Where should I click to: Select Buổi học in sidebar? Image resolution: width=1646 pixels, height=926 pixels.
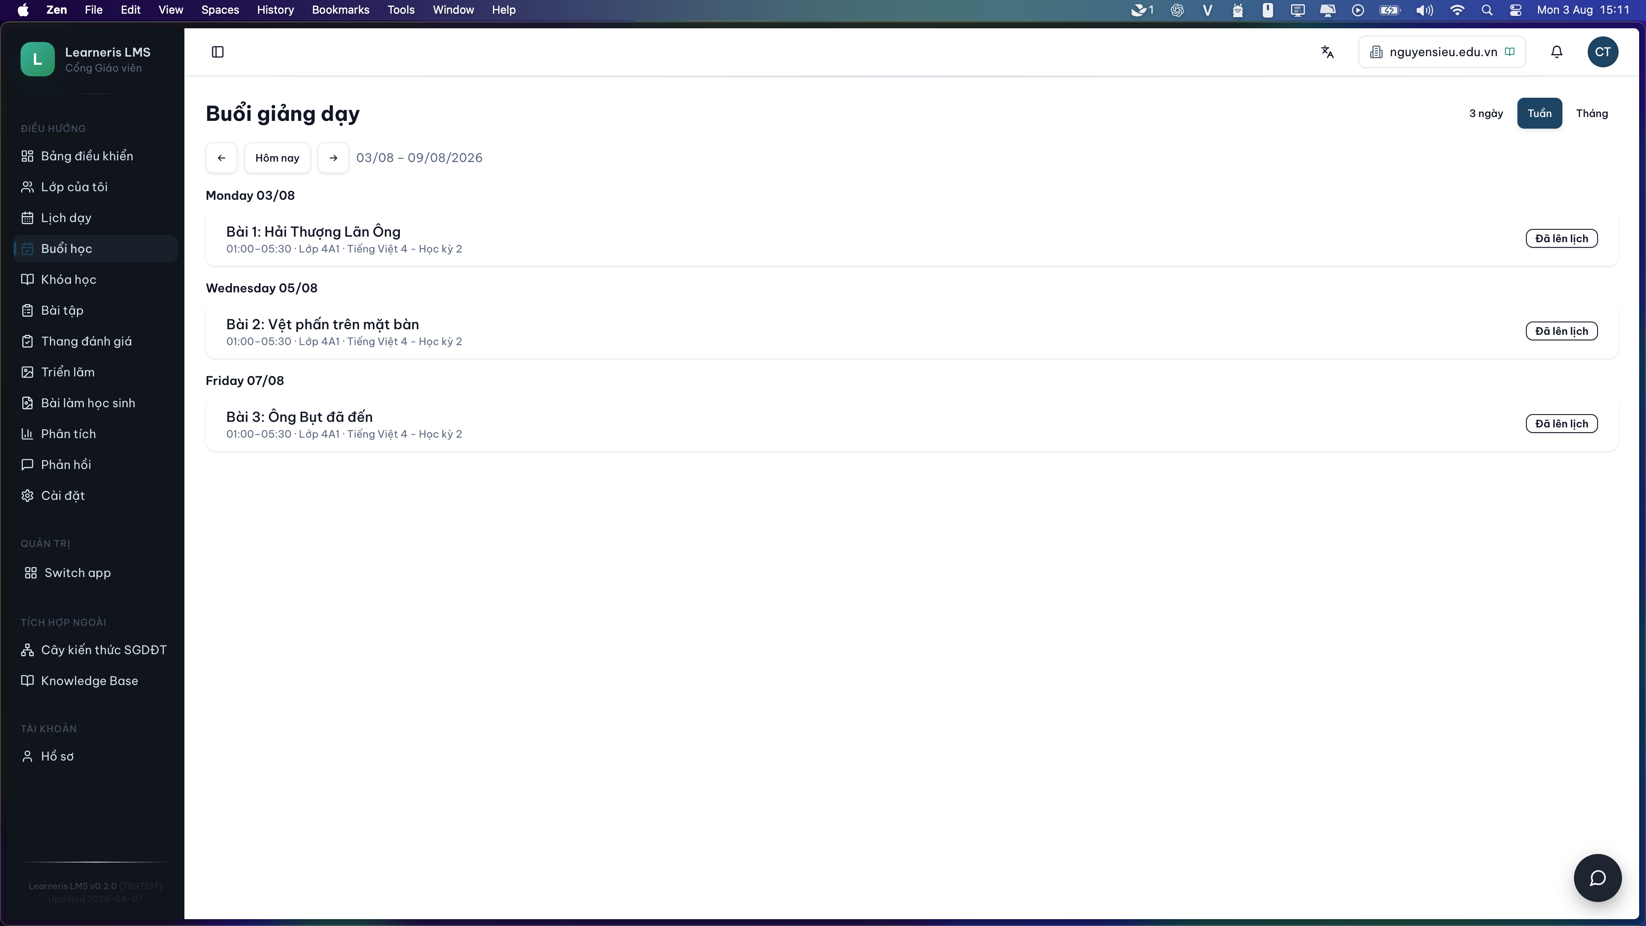96,249
